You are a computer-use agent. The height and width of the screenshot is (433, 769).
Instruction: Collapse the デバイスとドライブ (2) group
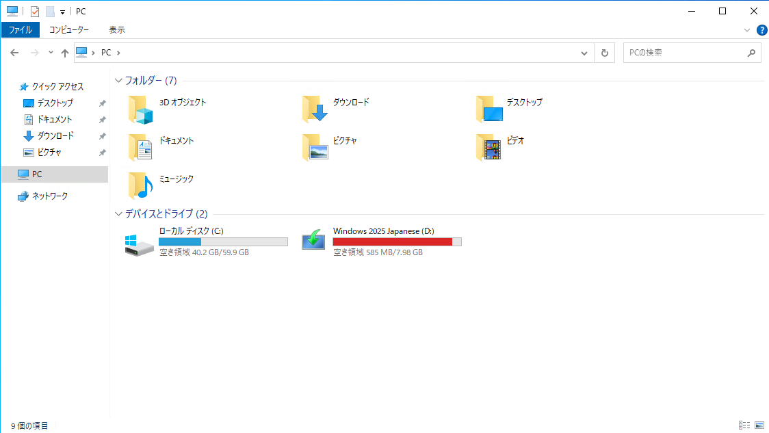coord(119,214)
